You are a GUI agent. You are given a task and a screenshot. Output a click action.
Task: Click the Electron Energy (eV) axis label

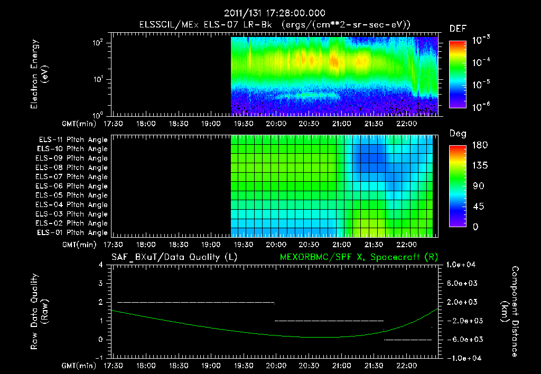[39, 74]
